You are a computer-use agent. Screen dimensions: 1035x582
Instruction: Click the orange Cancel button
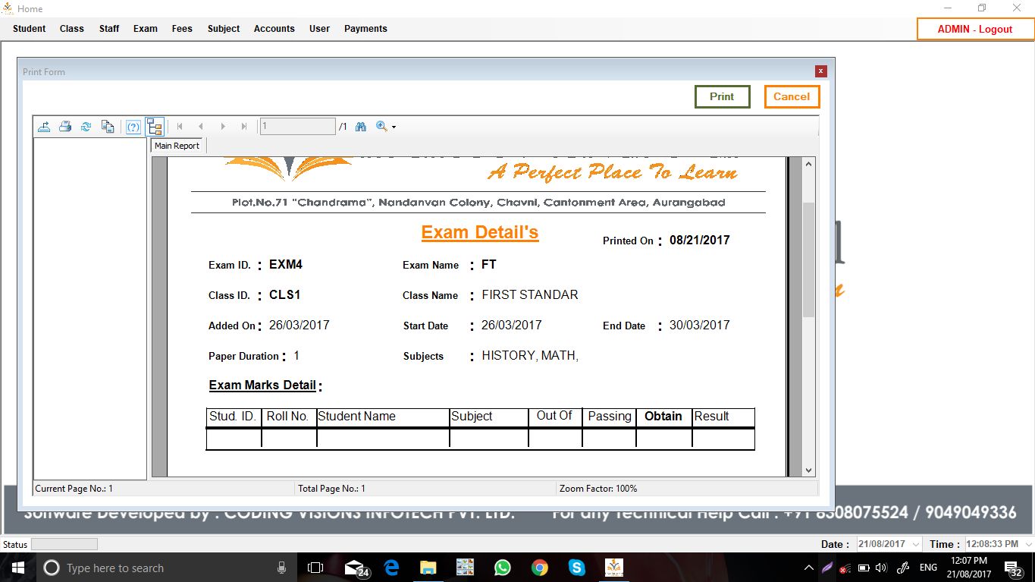click(792, 96)
